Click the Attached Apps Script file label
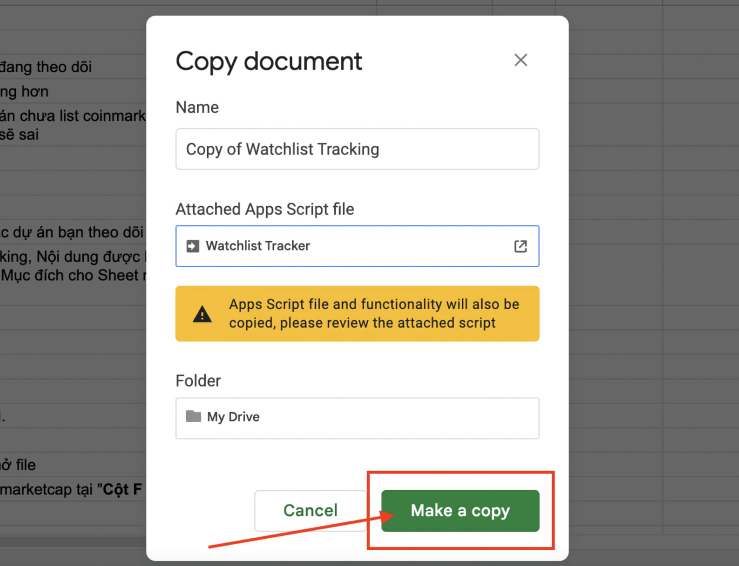This screenshot has width=739, height=566. [x=265, y=209]
